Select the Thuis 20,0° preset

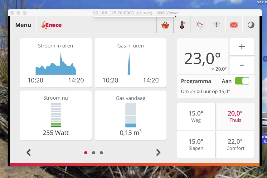[235, 116]
